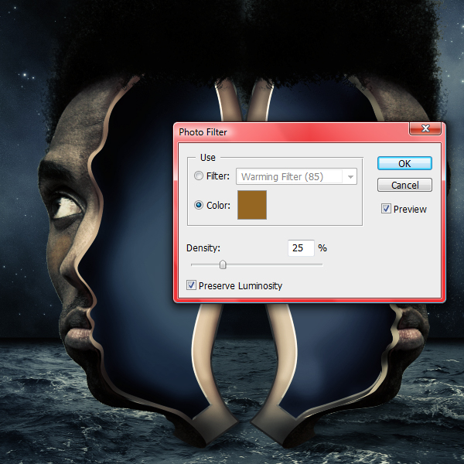Click the Density slider track's maximum end
Image resolution: width=464 pixels, height=464 pixels.
322,264
